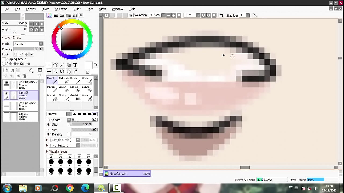Activate the Zoom magnifier tool
The image size is (344, 193).
coord(55,72)
